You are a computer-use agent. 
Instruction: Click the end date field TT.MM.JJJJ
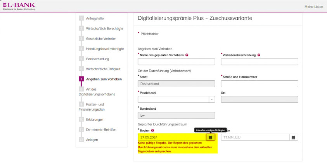click(x=255, y=137)
